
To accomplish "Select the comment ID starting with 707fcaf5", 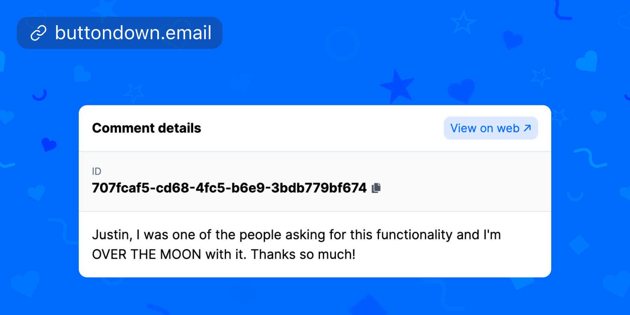I will pyautogui.click(x=229, y=188).
